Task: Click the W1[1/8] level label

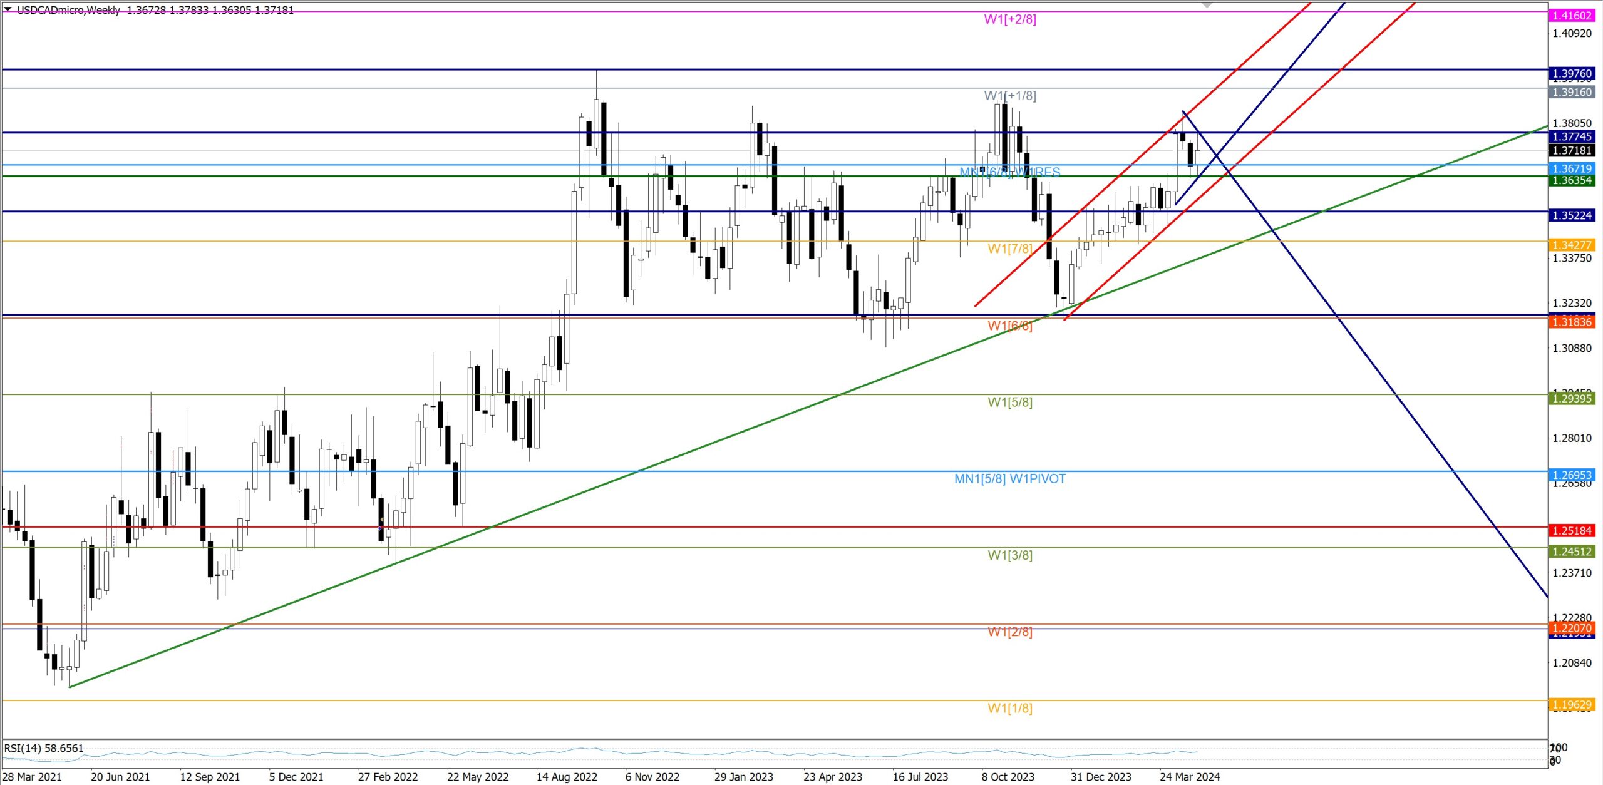Action: point(1009,708)
